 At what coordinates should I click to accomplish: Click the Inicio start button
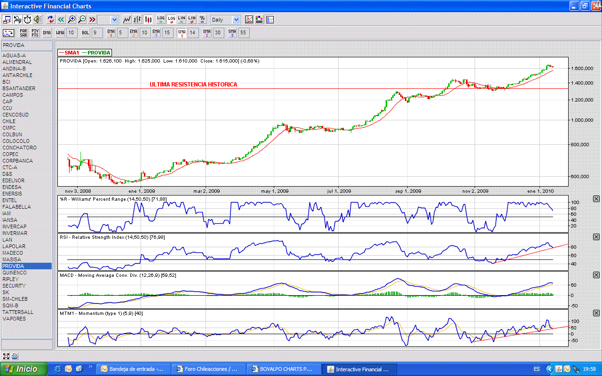24,369
